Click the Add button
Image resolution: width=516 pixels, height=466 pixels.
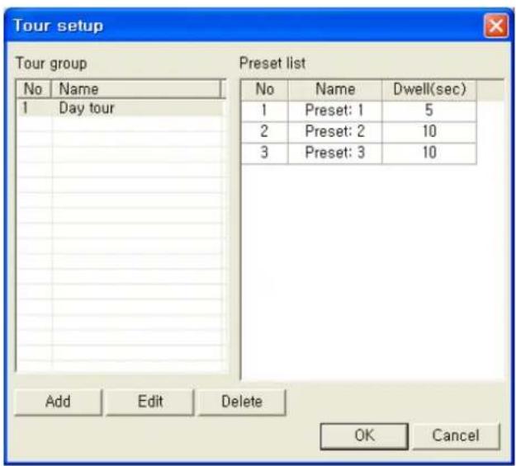point(59,402)
